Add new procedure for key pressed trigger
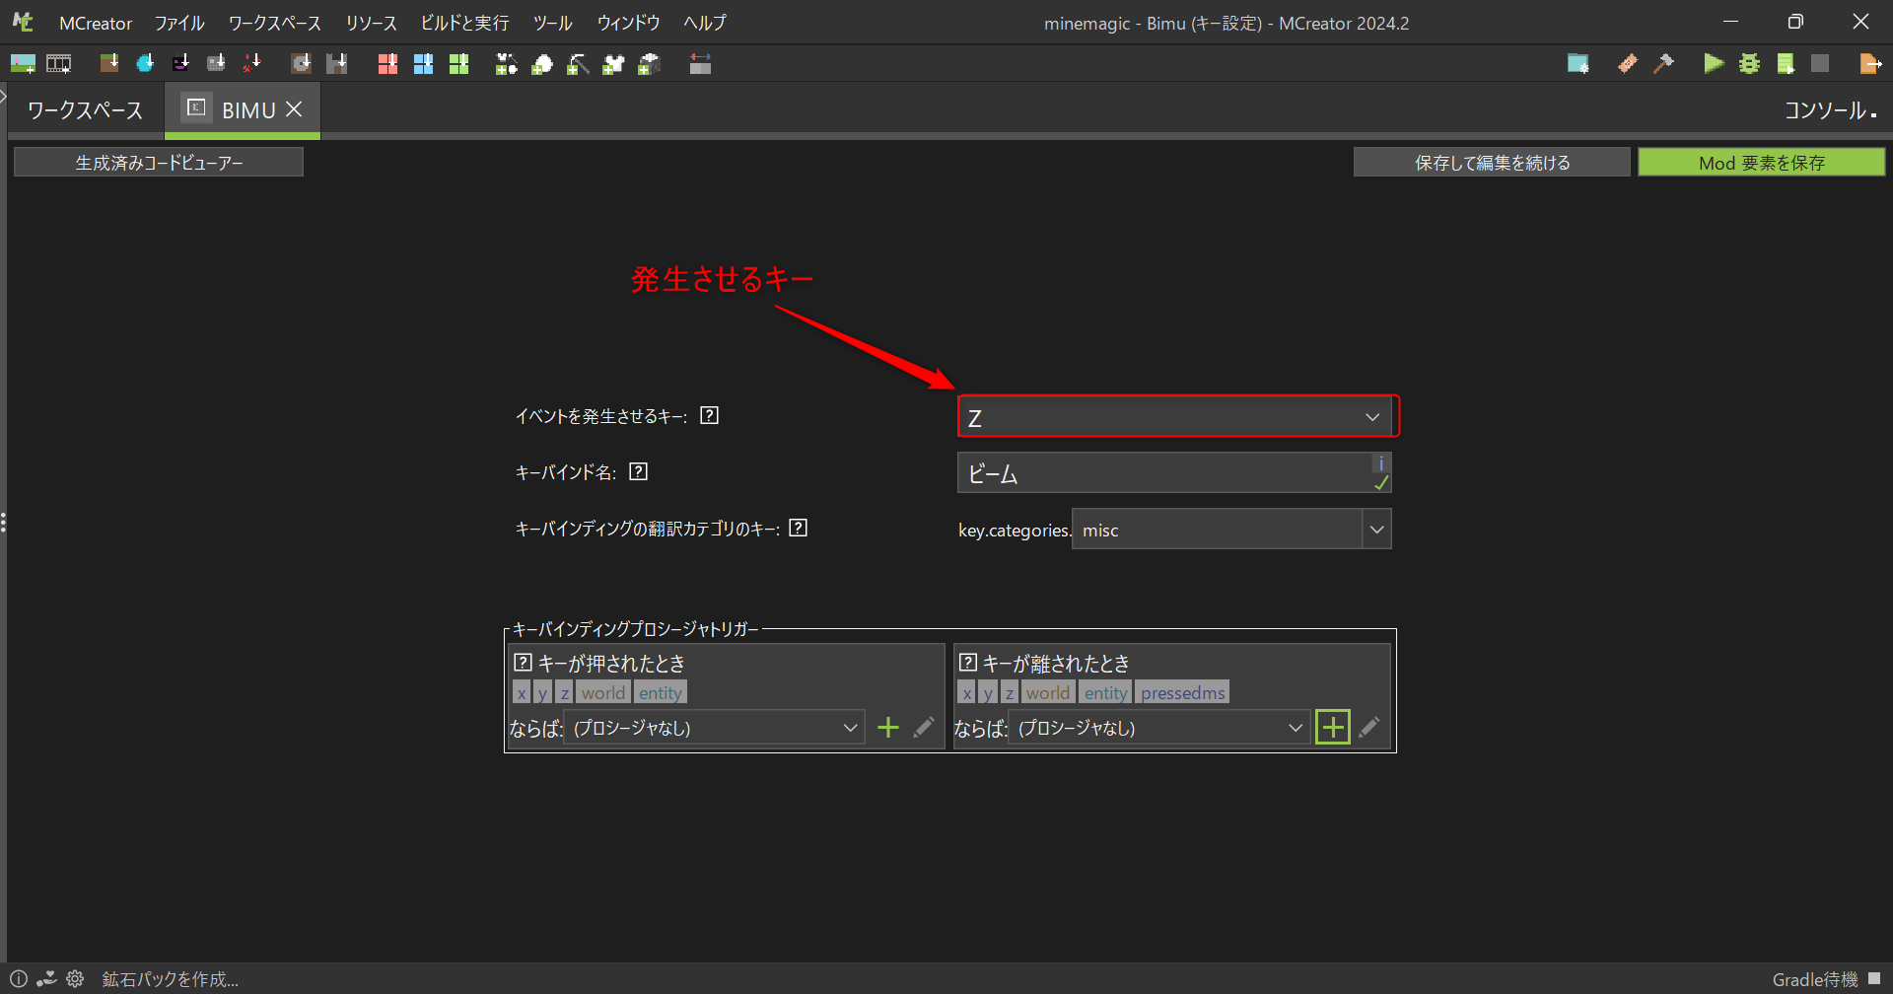This screenshot has height=994, width=1893. click(888, 728)
